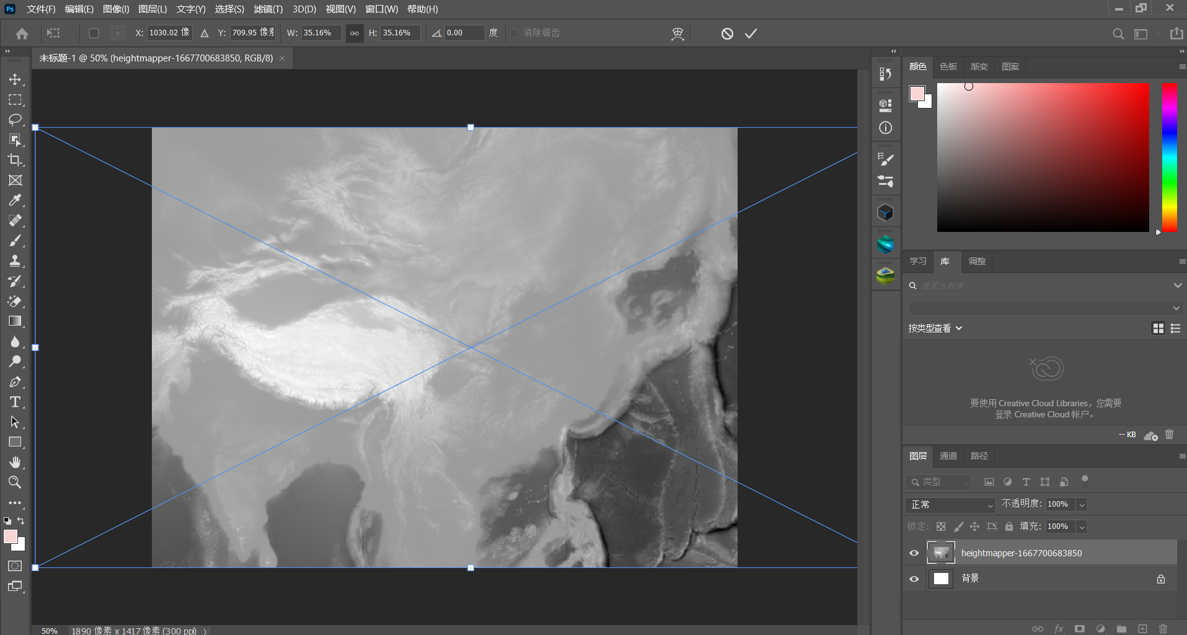The image size is (1187, 635).
Task: Select the Rectangular Marquee tool
Action: click(15, 100)
